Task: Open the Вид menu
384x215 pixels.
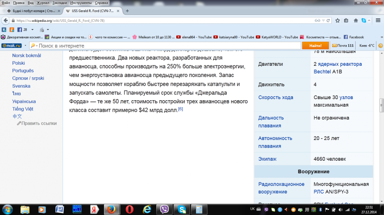Action: pos(30,3)
